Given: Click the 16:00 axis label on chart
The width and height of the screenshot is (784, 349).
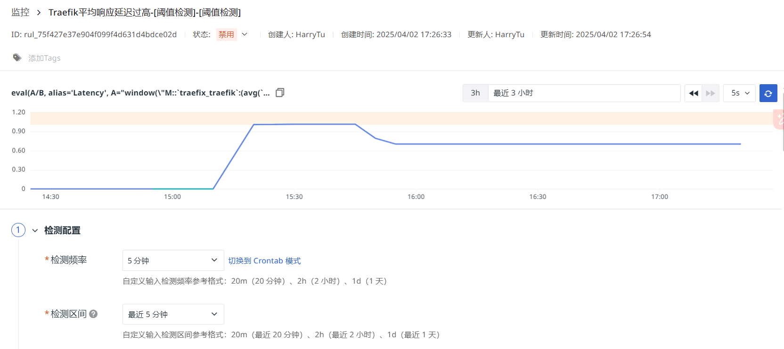Looking at the screenshot, I should [x=416, y=197].
